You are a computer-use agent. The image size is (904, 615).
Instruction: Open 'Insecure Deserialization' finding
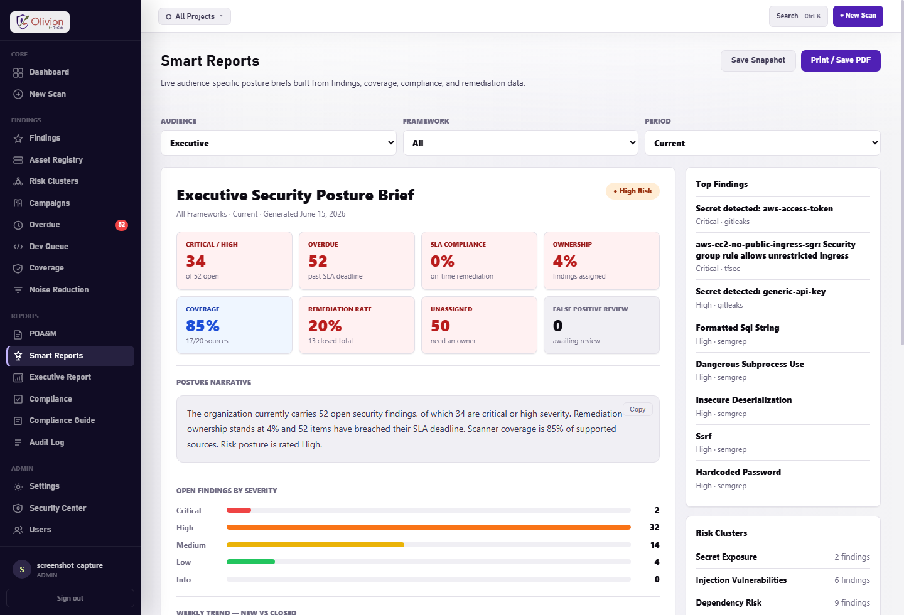click(783, 407)
